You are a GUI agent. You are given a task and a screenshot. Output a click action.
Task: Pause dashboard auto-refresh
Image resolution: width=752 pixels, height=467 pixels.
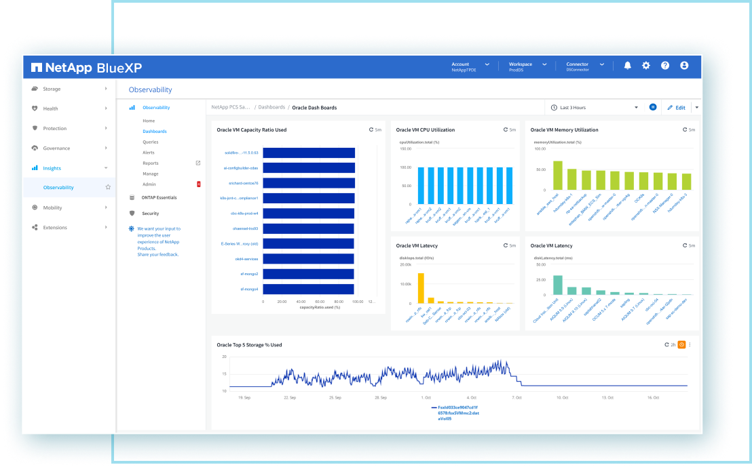(652, 107)
